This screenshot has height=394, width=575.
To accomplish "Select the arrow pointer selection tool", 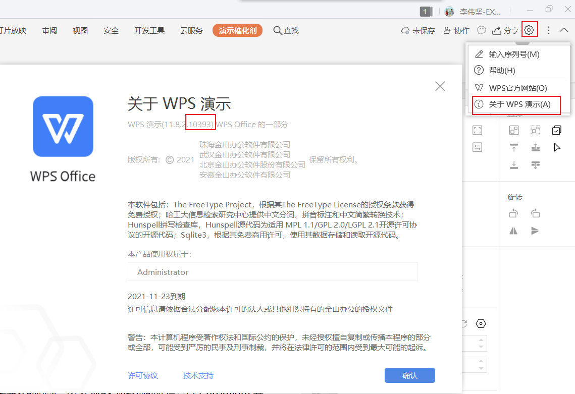I will click(557, 147).
